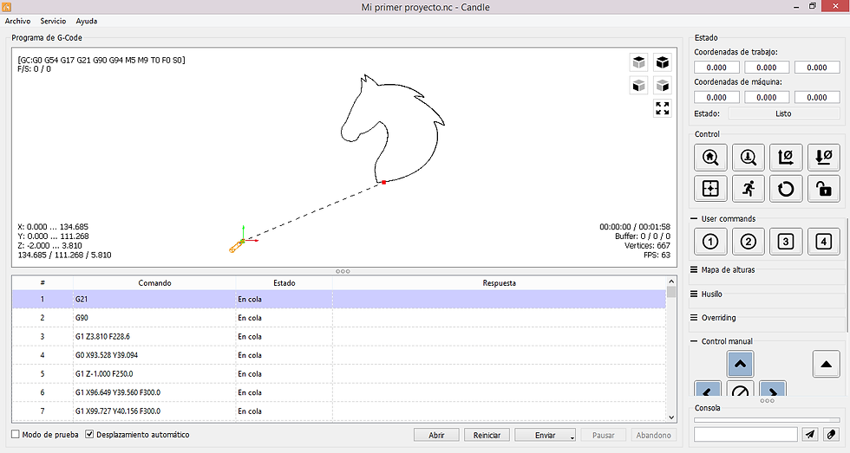Start the Z-probe with the probe magnifier icon

click(748, 158)
